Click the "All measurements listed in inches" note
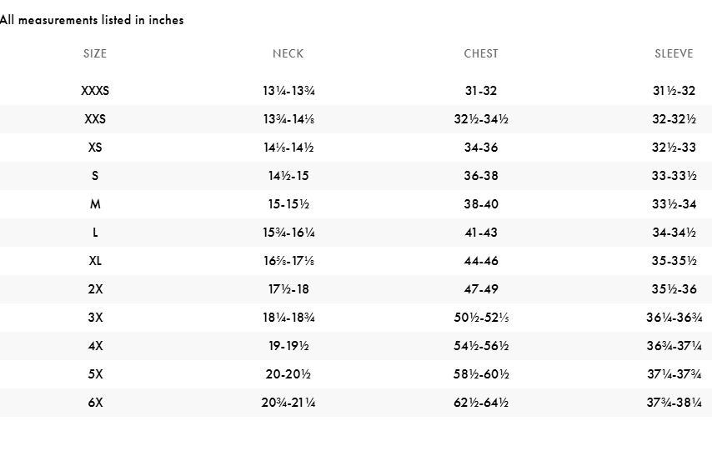Screen dimensions: 712x451 pos(92,20)
